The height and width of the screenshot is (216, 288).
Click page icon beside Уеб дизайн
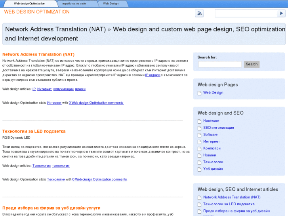(199, 169)
